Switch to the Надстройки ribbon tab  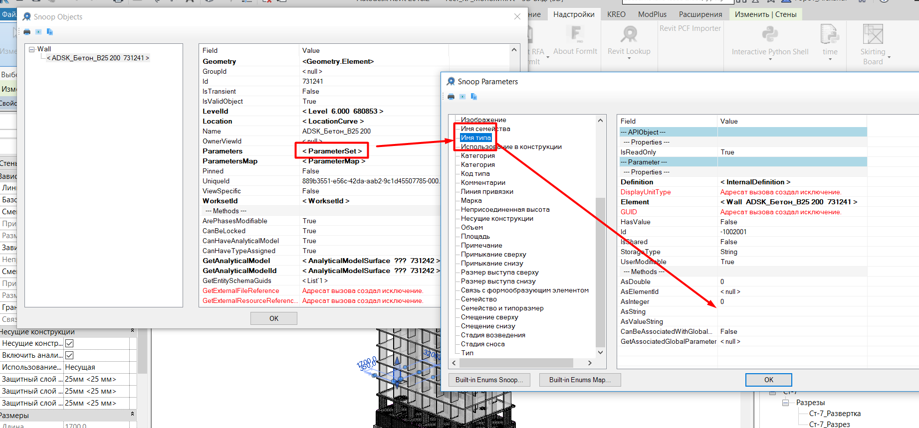574,14
